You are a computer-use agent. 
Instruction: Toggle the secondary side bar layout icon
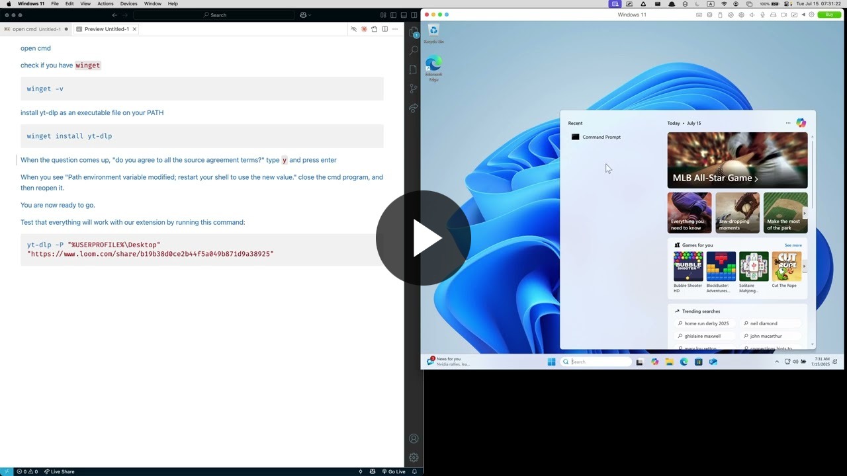414,15
